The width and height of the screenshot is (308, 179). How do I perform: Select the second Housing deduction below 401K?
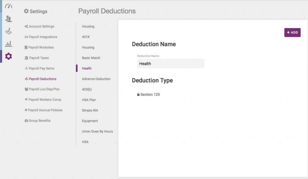[88, 47]
